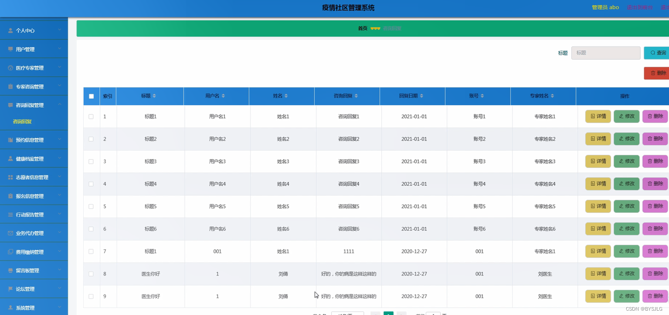Open 留言板管理 menu item

(34, 271)
